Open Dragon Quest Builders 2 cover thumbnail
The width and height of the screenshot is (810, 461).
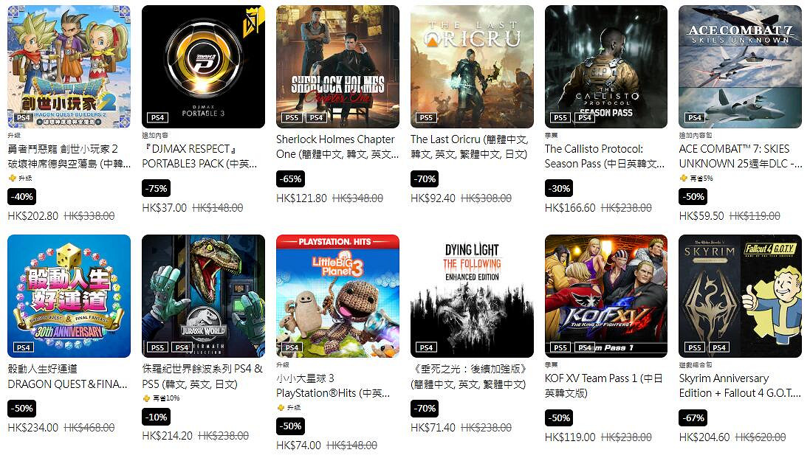pos(69,66)
